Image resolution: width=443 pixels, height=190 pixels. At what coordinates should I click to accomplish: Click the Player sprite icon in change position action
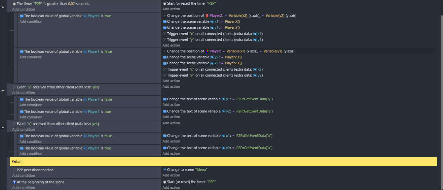(207, 51)
